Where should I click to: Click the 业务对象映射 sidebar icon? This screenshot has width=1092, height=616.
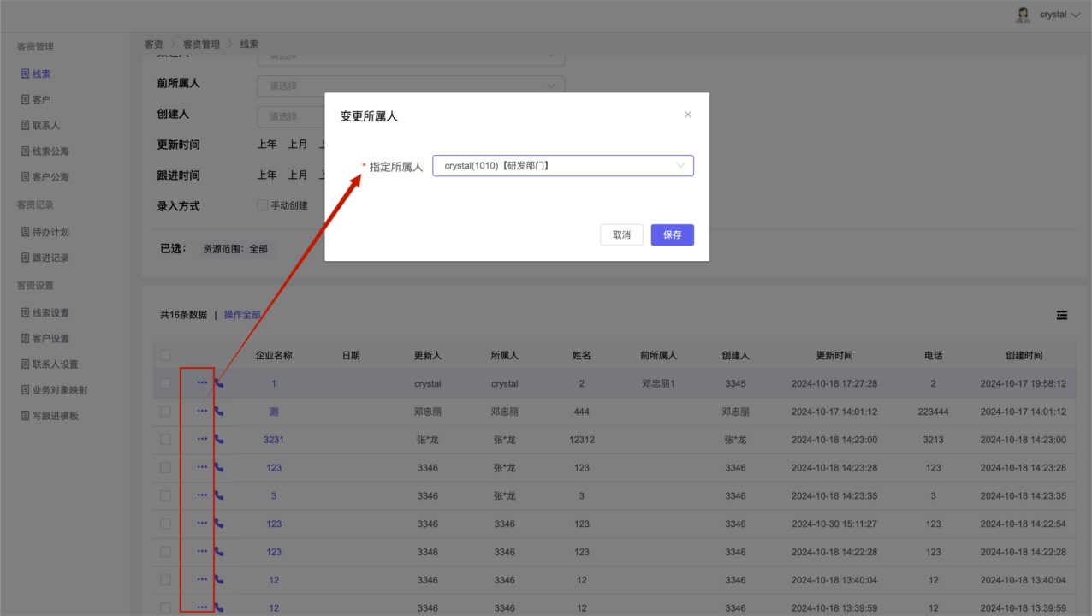click(26, 390)
